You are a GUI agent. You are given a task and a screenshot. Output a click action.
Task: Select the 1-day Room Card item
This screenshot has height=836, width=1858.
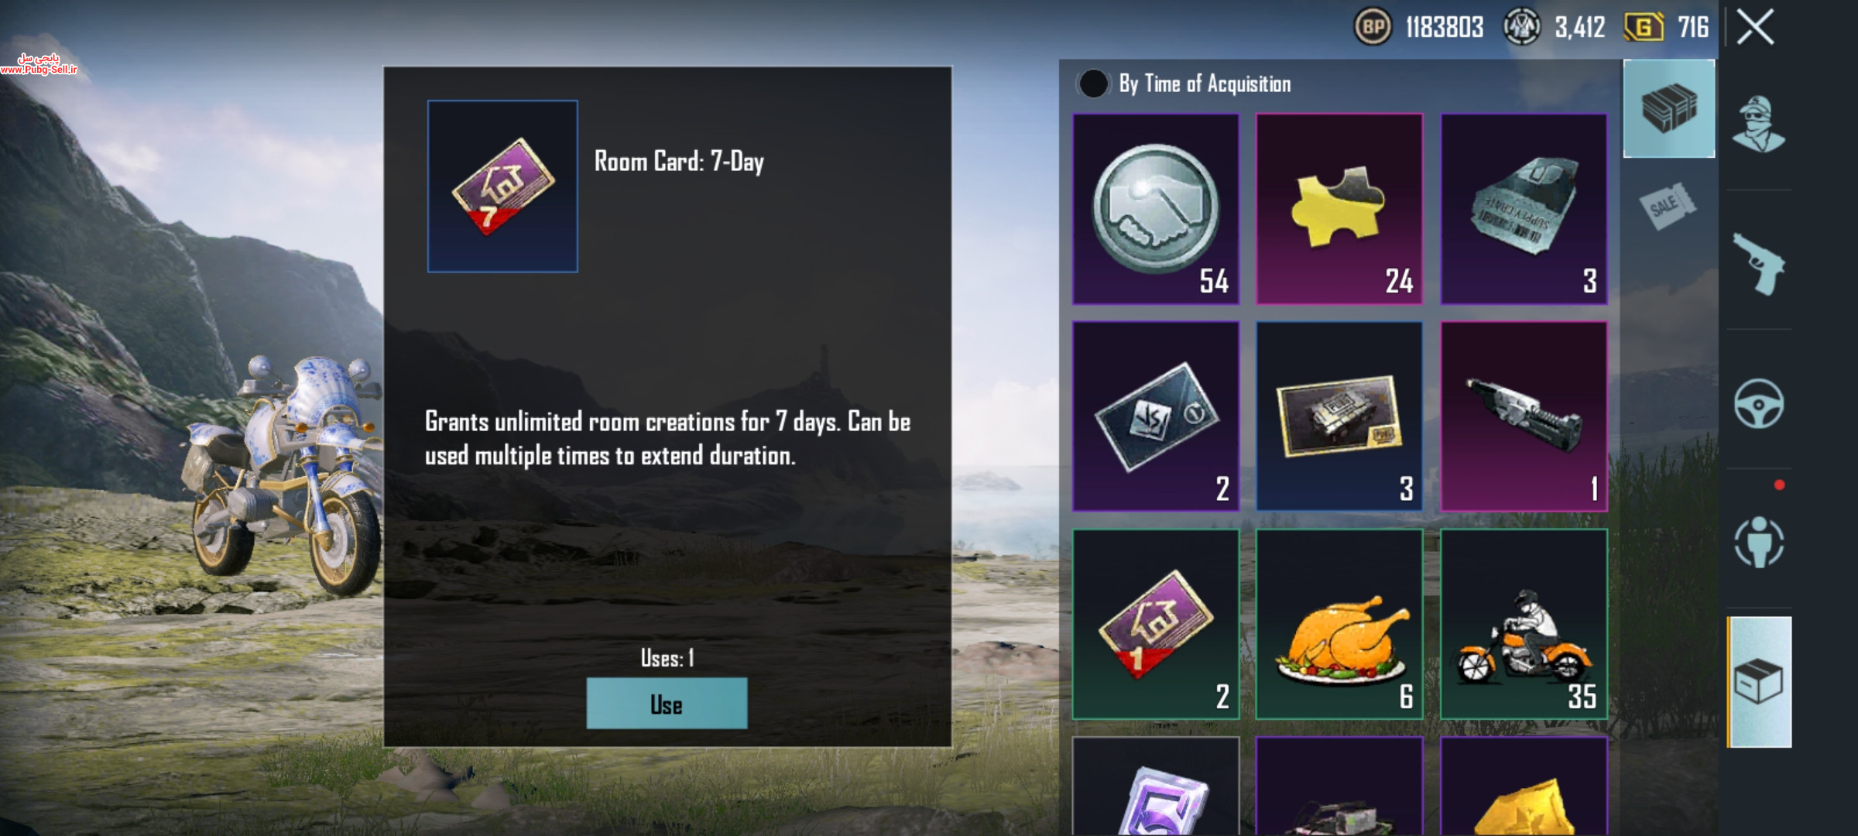click(1155, 625)
